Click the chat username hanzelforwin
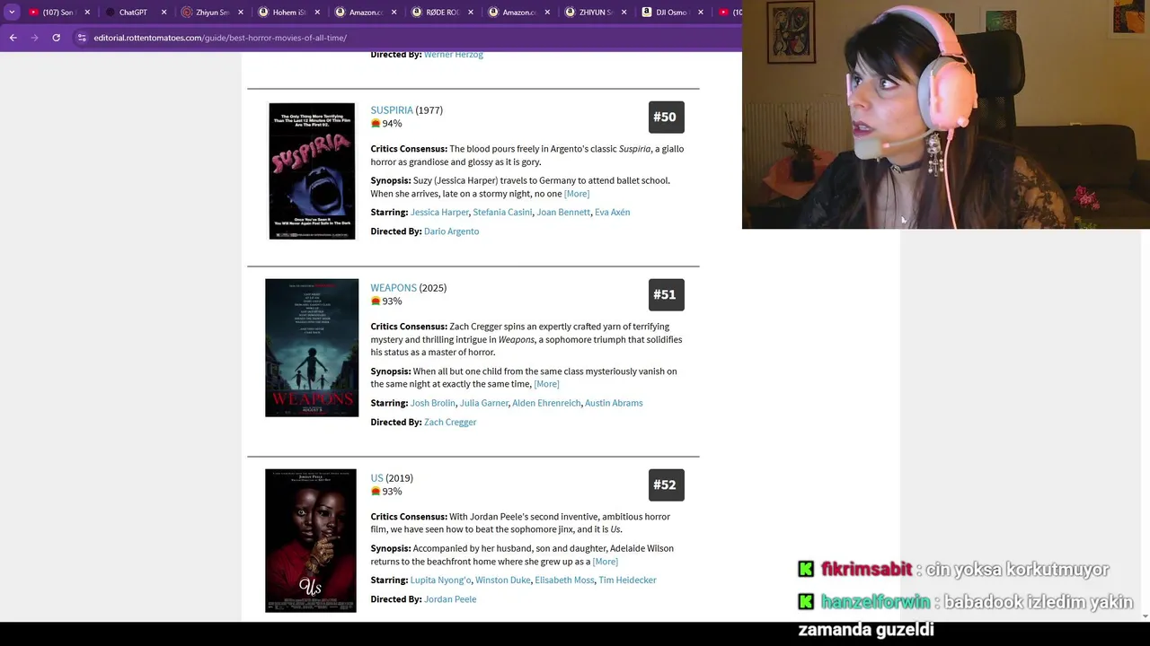This screenshot has height=646, width=1150. [x=875, y=602]
